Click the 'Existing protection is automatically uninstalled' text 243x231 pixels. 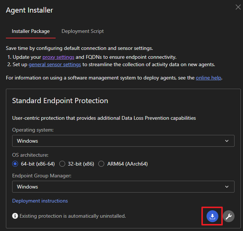coord(73,216)
